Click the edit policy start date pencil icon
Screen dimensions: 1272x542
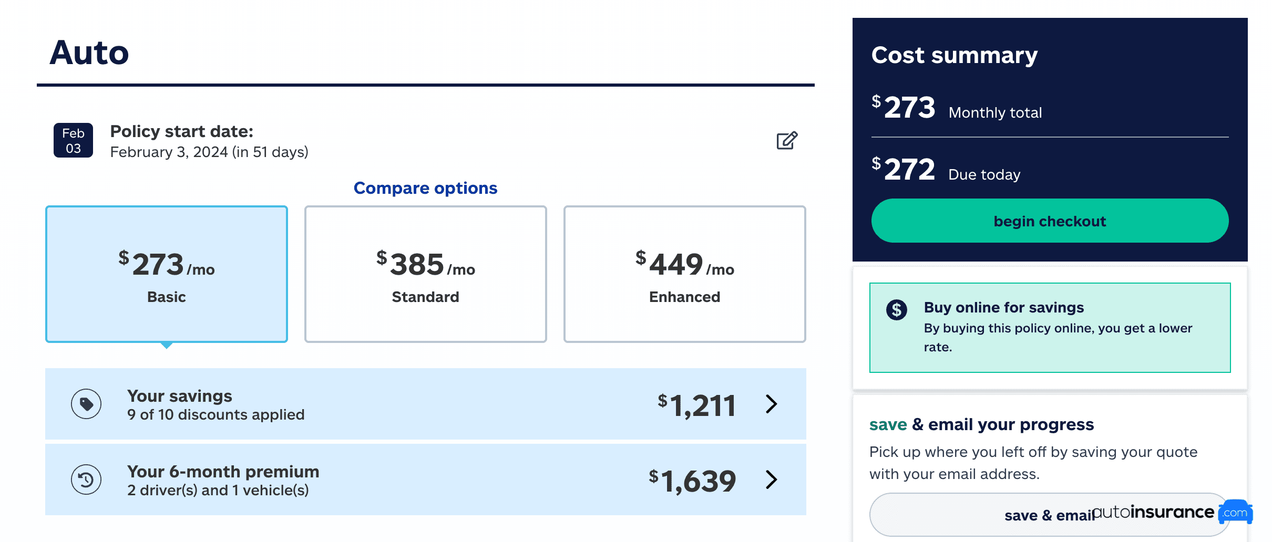point(787,141)
